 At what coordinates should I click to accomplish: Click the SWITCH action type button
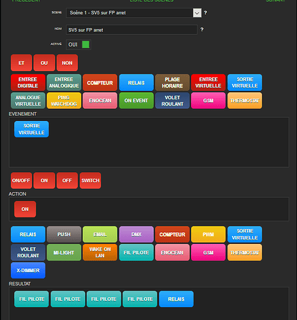91,180
